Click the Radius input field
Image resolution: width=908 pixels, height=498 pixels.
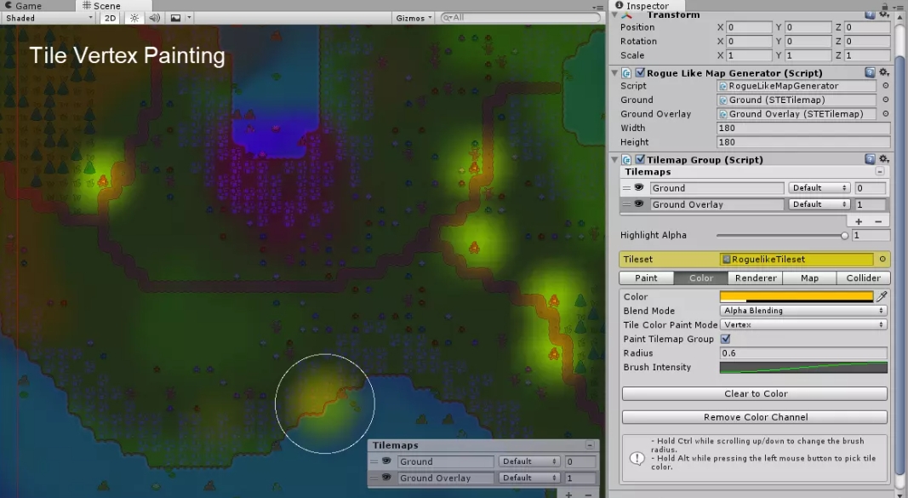pyautogui.click(x=803, y=353)
